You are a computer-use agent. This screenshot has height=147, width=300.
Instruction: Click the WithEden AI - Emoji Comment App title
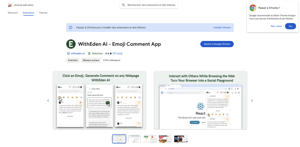click(120, 44)
